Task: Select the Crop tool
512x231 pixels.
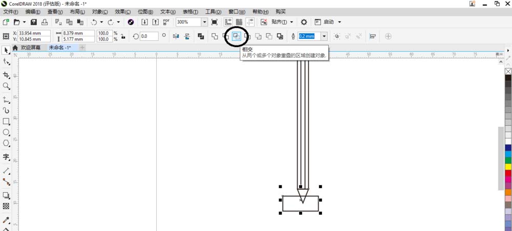Action: point(6,75)
